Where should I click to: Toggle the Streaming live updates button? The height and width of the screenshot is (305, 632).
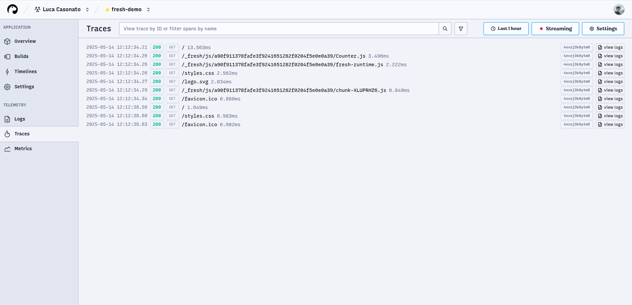coord(555,29)
